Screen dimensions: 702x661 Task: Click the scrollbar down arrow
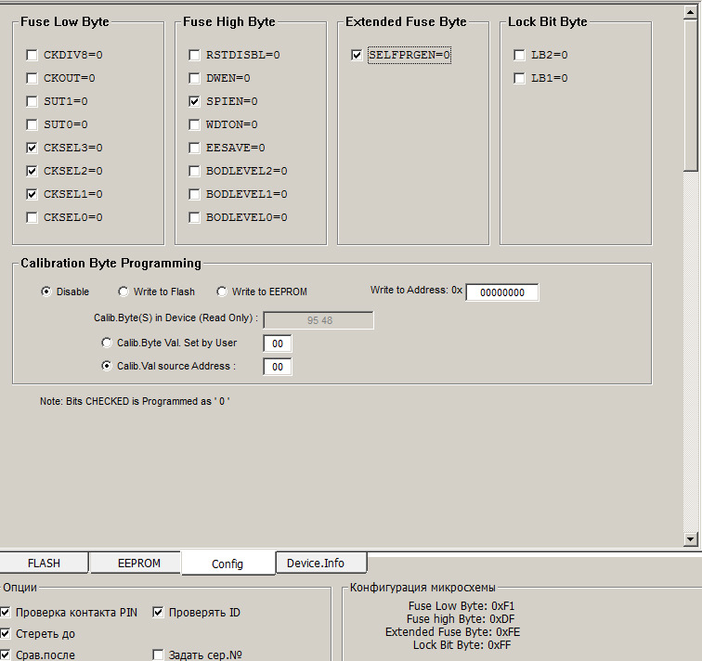(x=690, y=539)
